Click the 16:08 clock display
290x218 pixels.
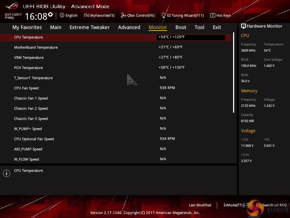point(36,16)
